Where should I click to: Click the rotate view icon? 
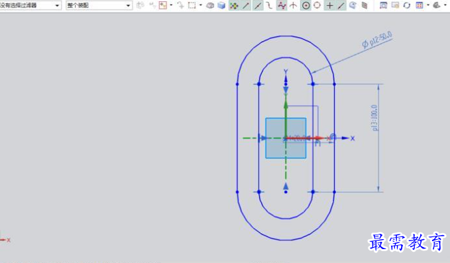tap(407, 5)
